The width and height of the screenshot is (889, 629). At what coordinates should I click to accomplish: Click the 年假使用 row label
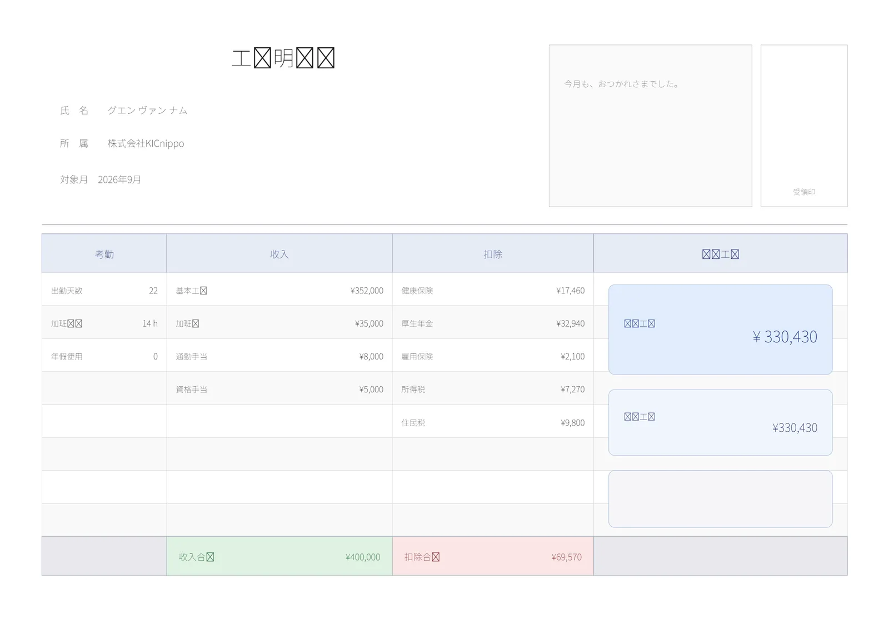pos(67,357)
